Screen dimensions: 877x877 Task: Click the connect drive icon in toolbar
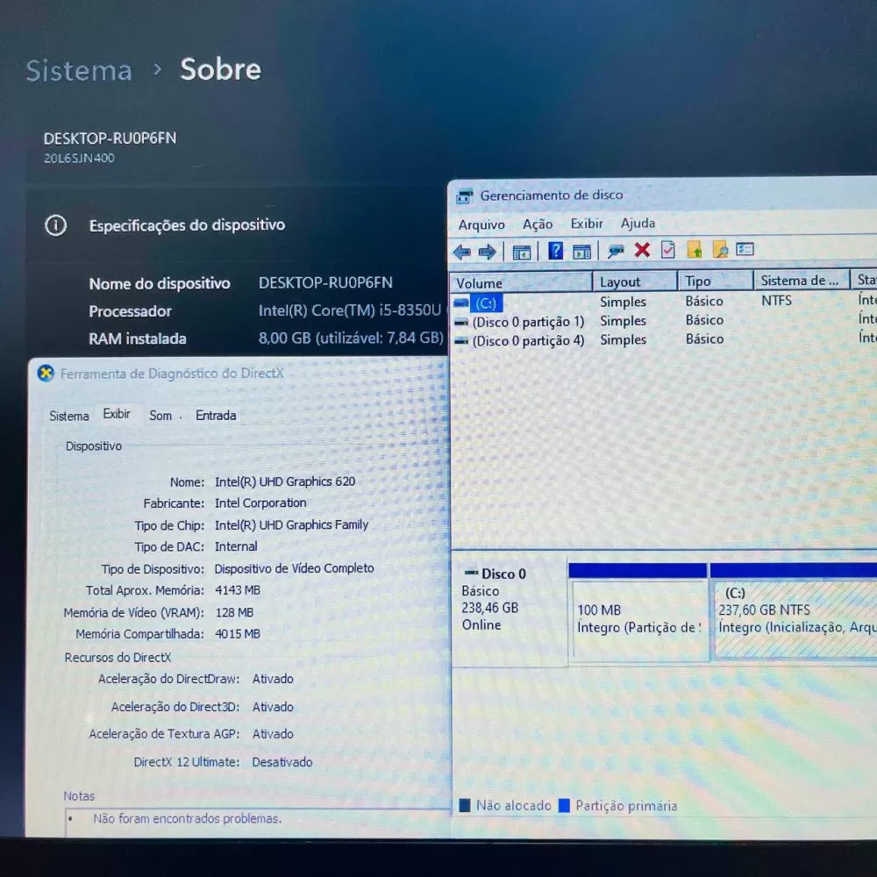pyautogui.click(x=616, y=251)
